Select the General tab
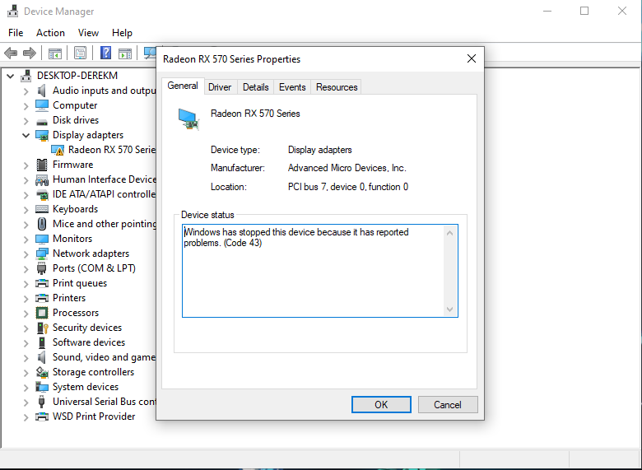 pyautogui.click(x=183, y=86)
